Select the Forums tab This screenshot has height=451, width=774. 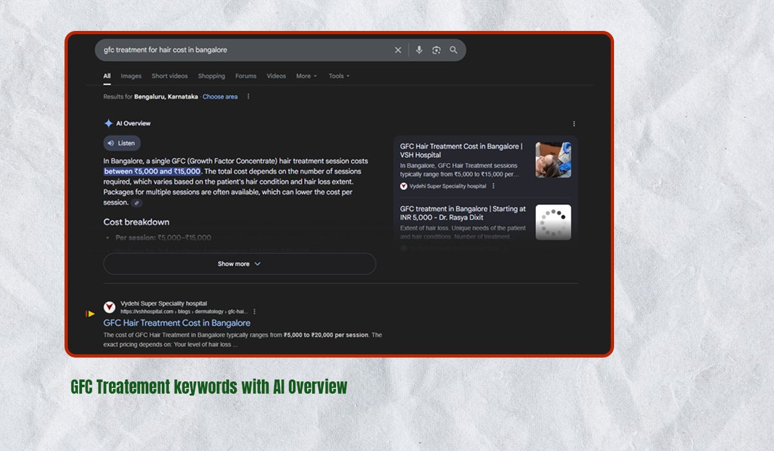click(246, 76)
